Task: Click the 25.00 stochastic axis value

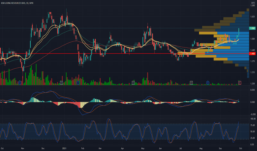Action: pos(253,138)
